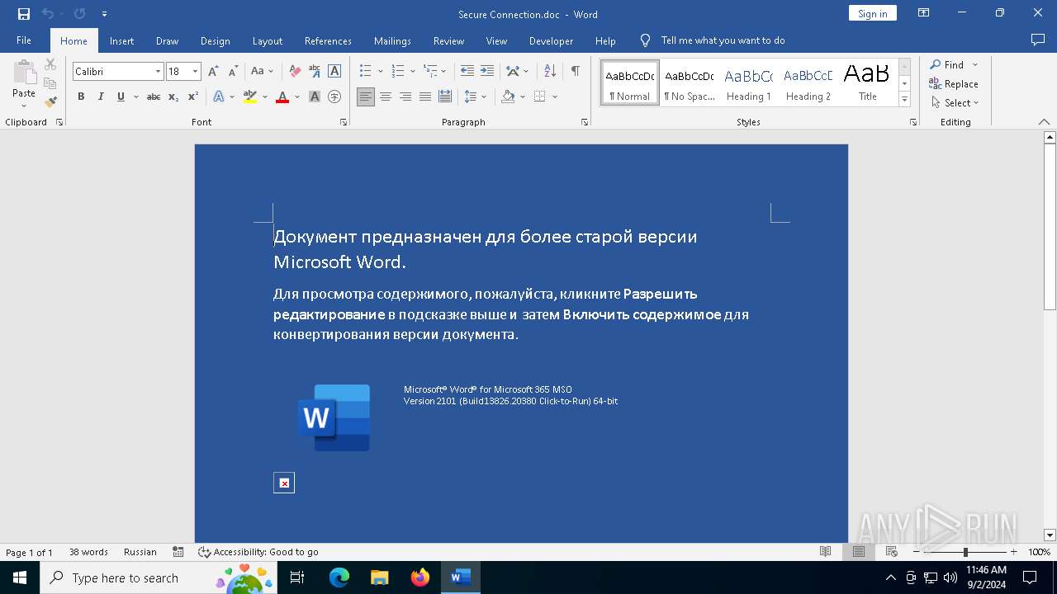Click Clear All Formatting icon
The height and width of the screenshot is (594, 1057).
pos(295,72)
